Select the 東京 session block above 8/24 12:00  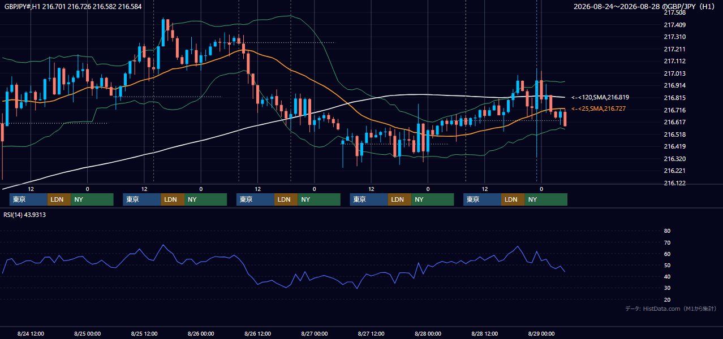[28, 199]
